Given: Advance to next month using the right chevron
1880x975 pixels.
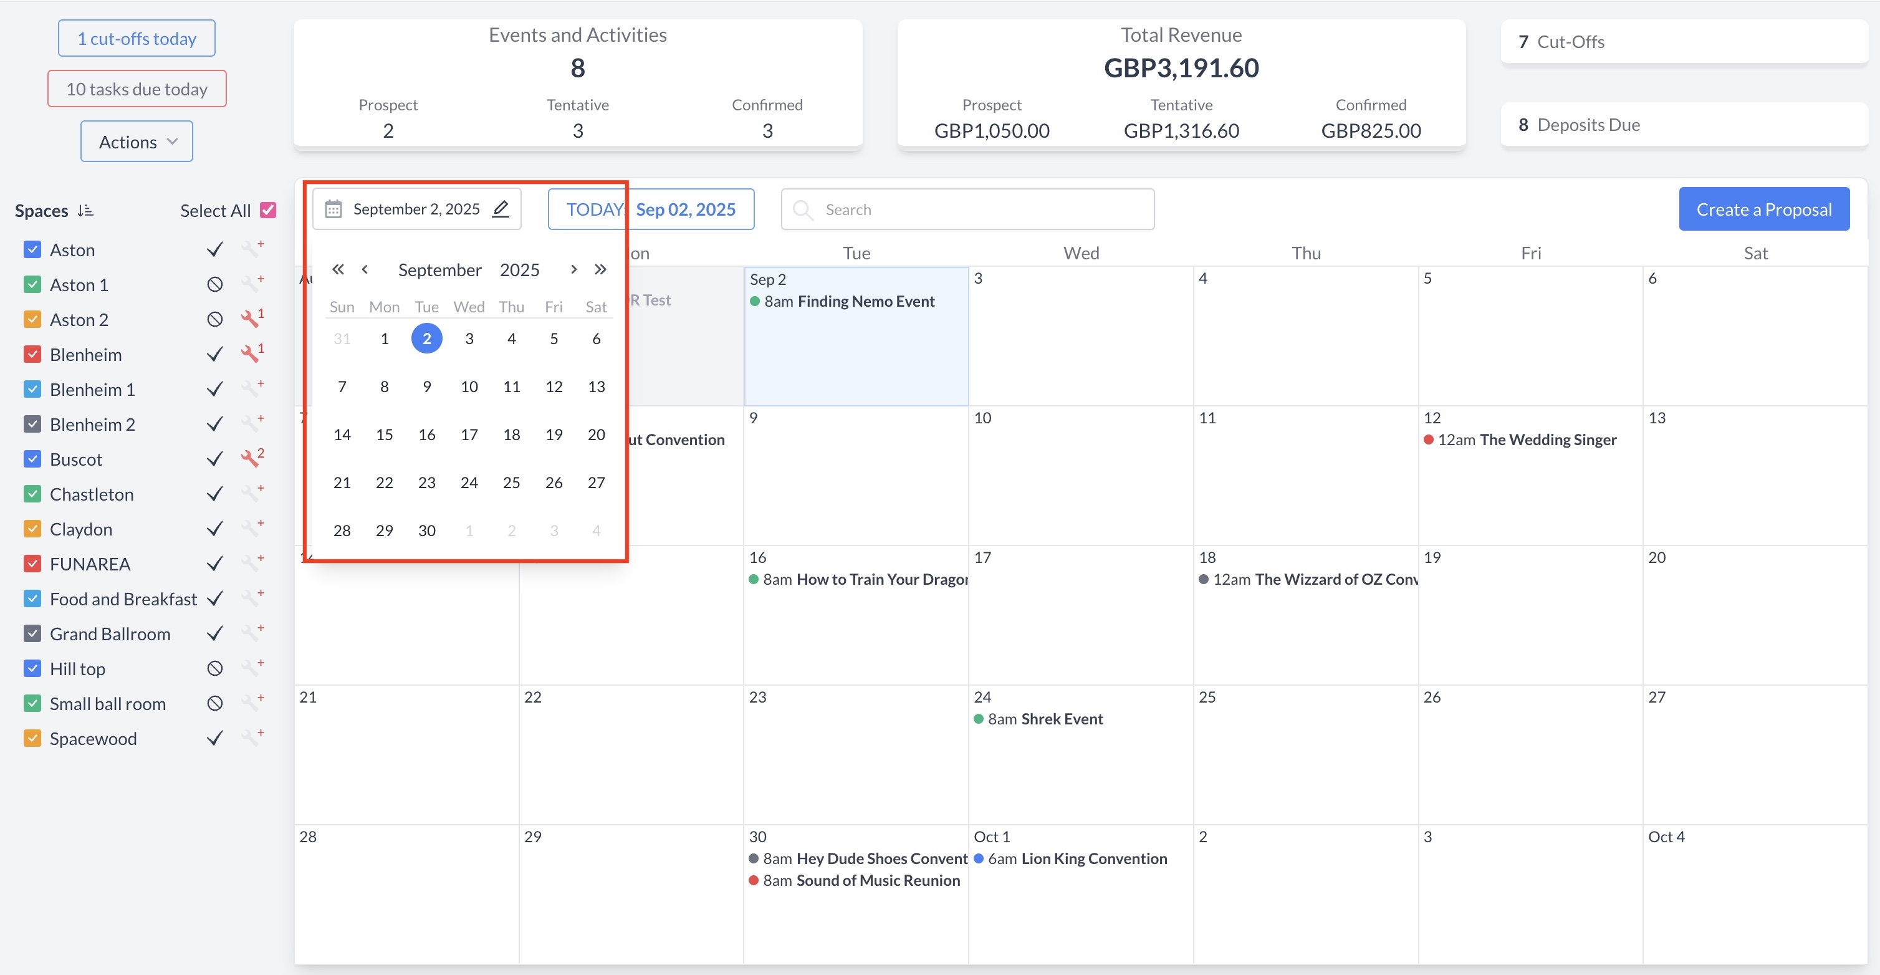Looking at the screenshot, I should 573,269.
